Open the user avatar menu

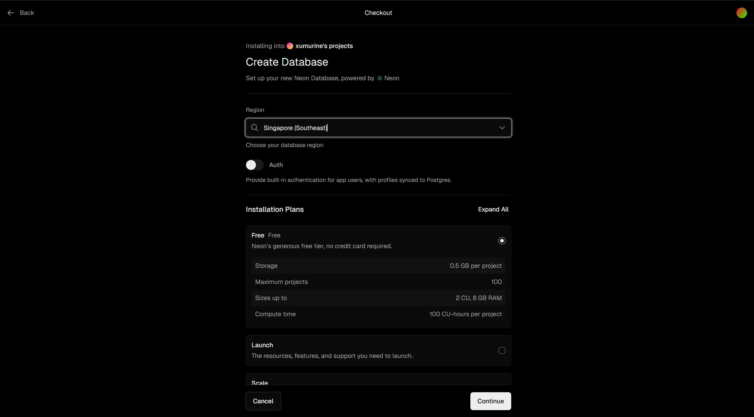741,13
